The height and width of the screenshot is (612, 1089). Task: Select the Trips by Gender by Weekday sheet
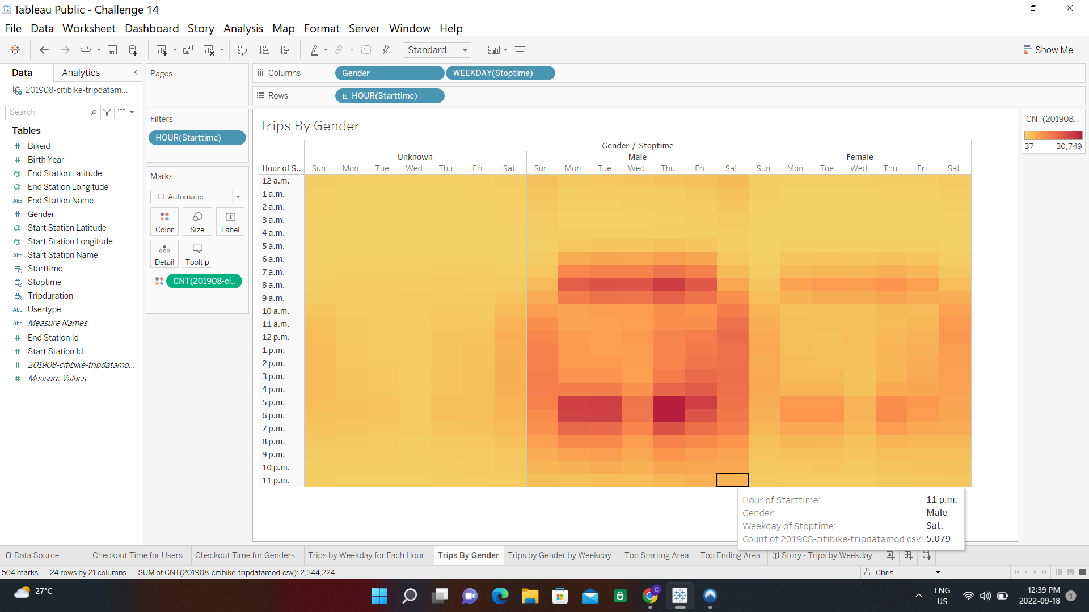click(x=560, y=555)
